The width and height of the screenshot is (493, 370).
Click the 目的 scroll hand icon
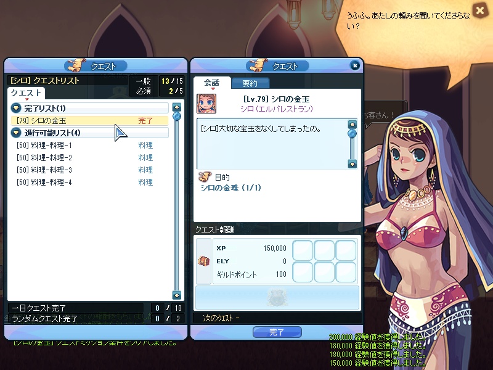tap(205, 177)
